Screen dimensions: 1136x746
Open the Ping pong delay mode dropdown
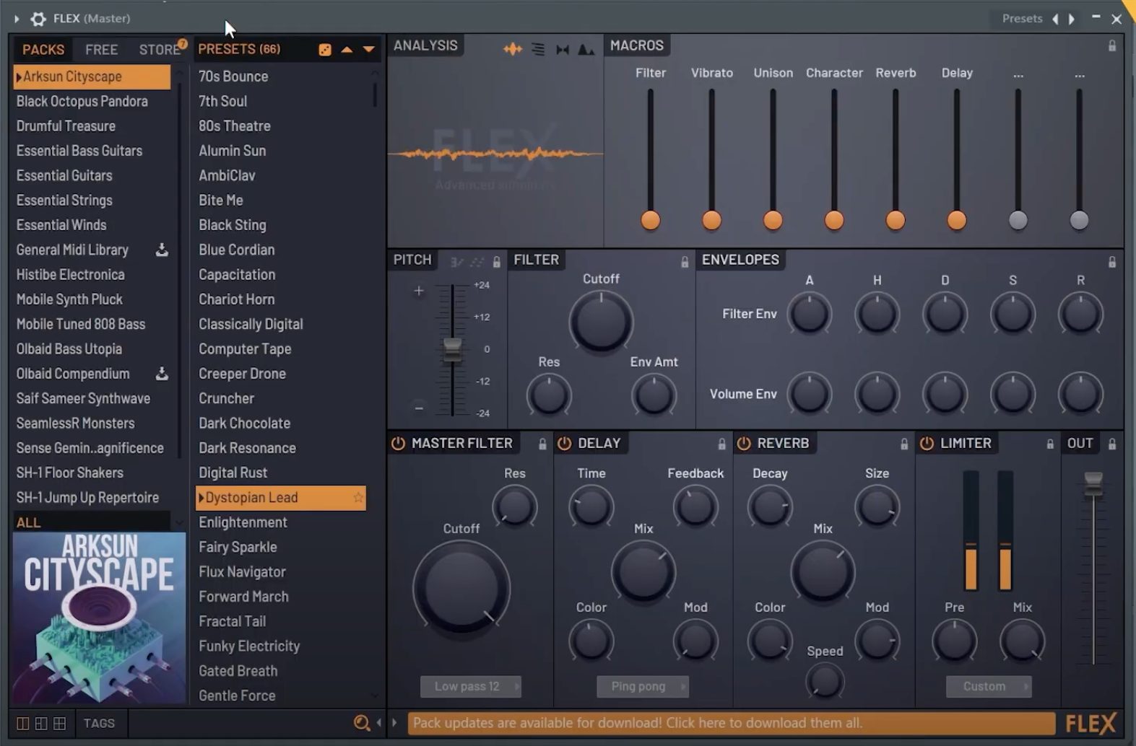643,687
